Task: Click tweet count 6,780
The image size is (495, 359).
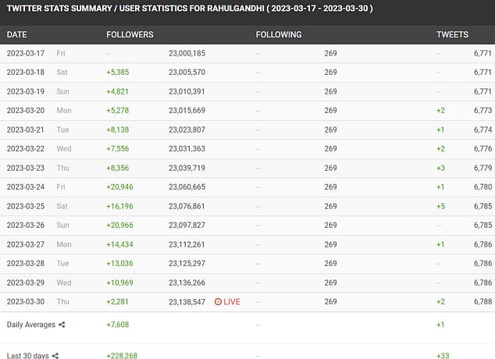Action: 483,187
